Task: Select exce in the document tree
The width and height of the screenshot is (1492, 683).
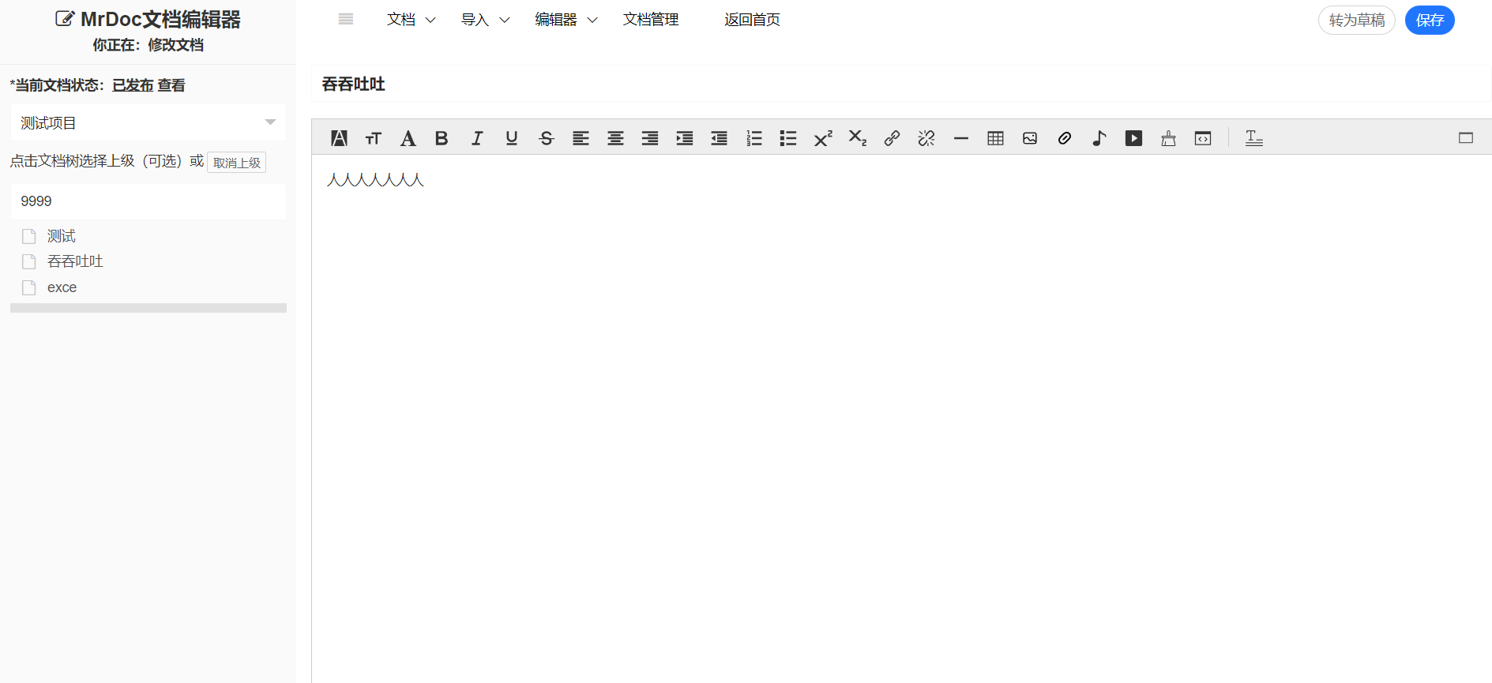Action: pyautogui.click(x=62, y=287)
